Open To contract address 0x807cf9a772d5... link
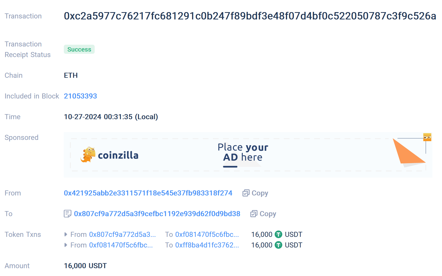The width and height of the screenshot is (442, 276). pos(157,214)
